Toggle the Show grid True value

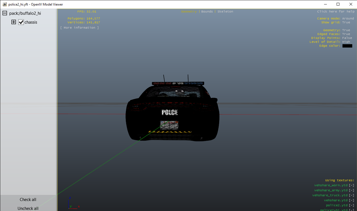346,23
